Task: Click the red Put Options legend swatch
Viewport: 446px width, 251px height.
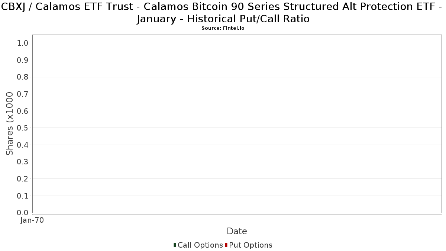Action: click(x=226, y=245)
